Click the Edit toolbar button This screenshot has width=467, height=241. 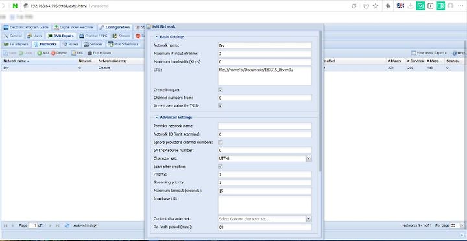click(77, 53)
